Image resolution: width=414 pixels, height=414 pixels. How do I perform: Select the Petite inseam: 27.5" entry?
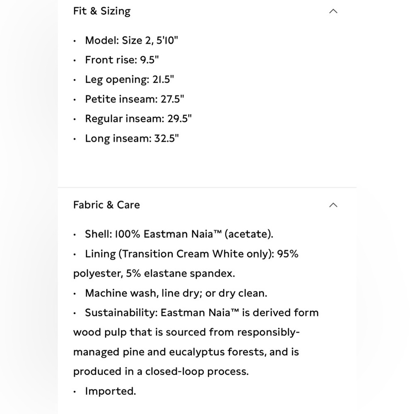[135, 99]
